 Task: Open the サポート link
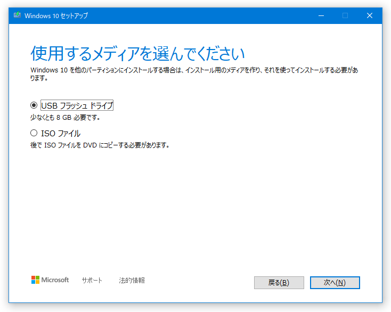point(92,281)
